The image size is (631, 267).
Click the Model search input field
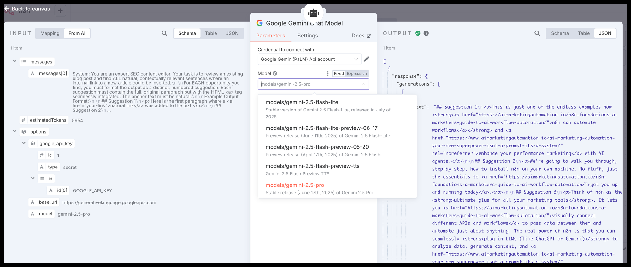[309, 84]
